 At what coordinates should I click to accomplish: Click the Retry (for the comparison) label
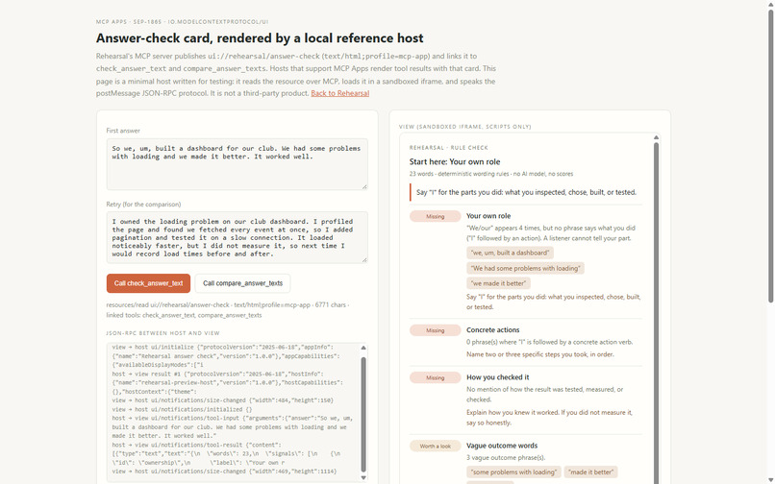point(143,205)
